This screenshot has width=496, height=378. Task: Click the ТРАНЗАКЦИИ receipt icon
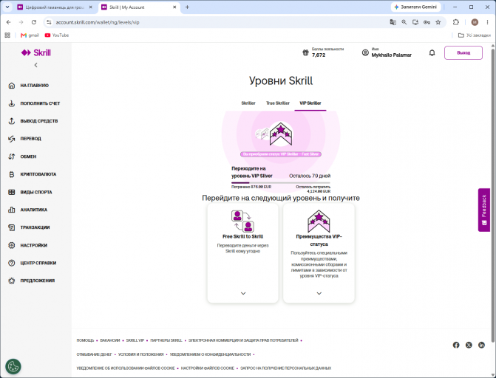click(x=12, y=227)
